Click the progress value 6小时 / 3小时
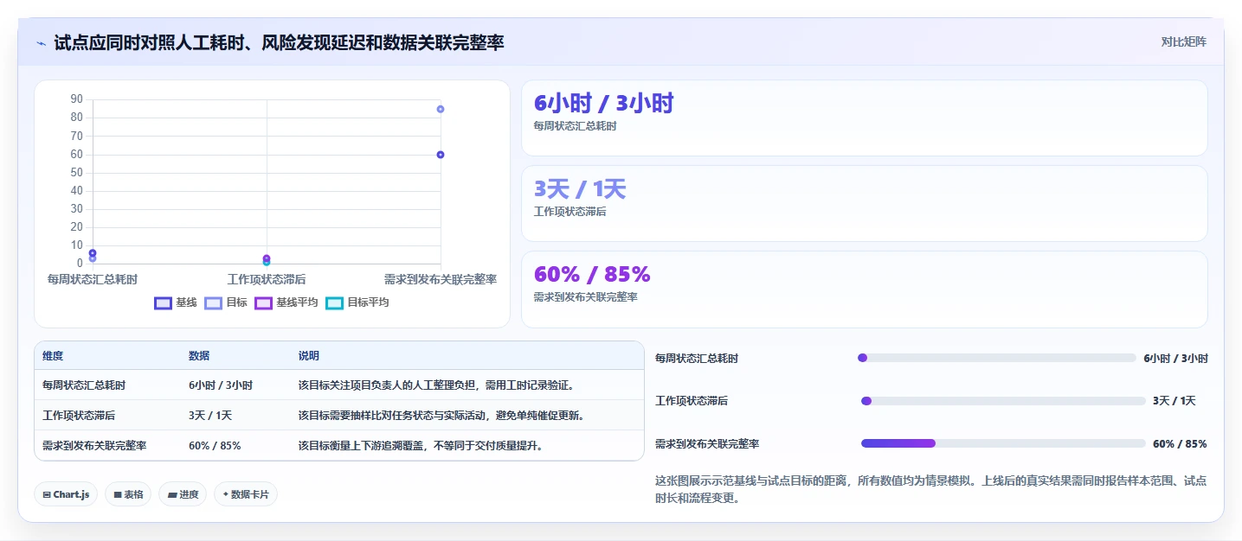1242x541 pixels. pos(1175,358)
